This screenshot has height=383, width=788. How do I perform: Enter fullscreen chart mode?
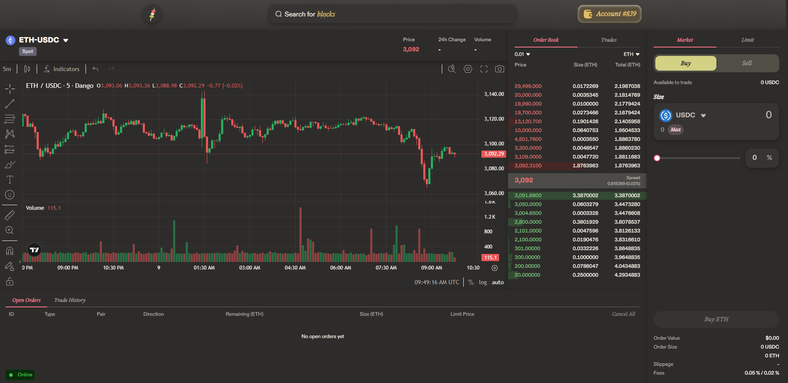click(x=483, y=69)
